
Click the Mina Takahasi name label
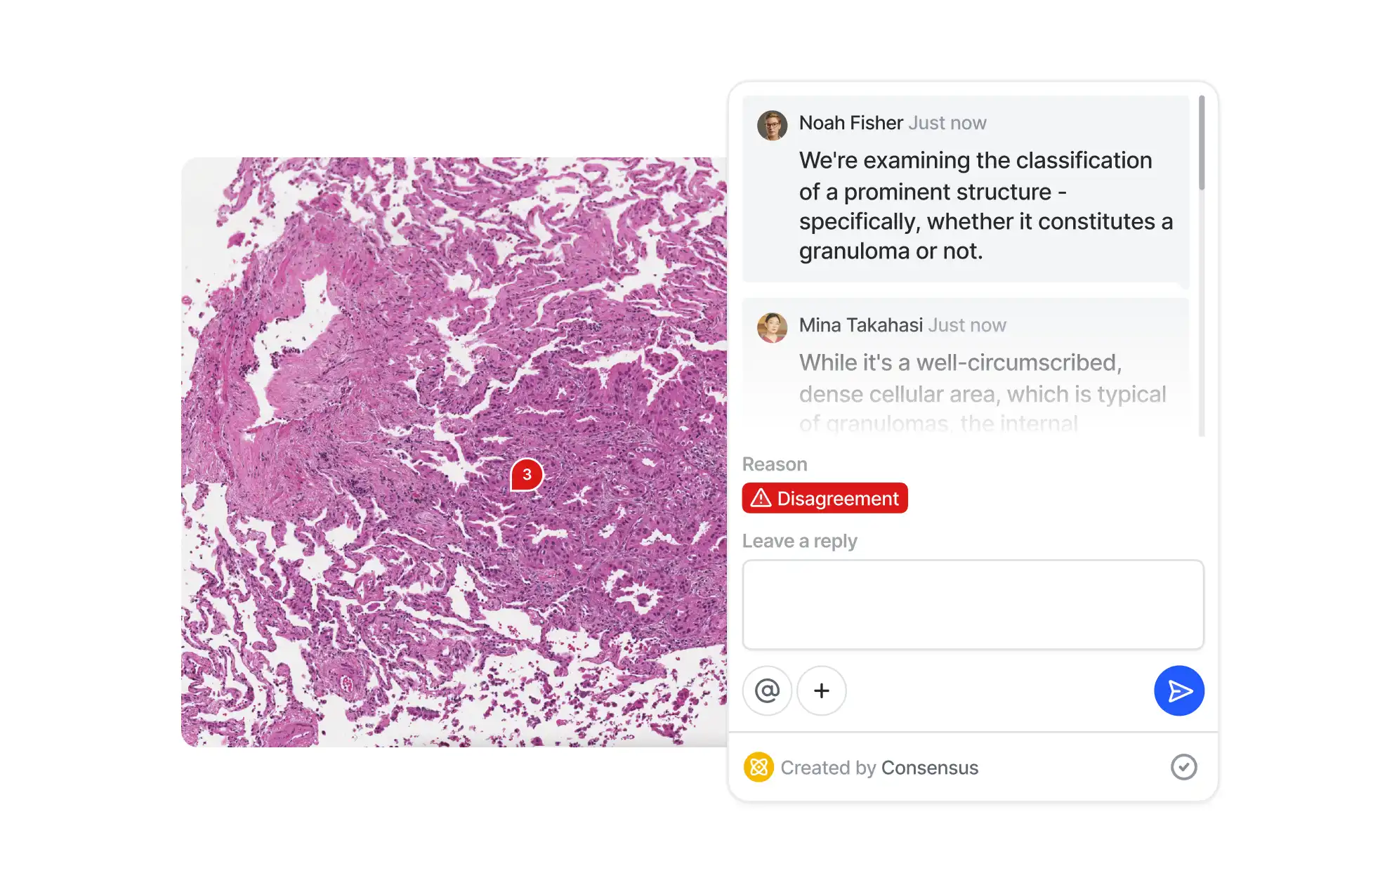[861, 325]
